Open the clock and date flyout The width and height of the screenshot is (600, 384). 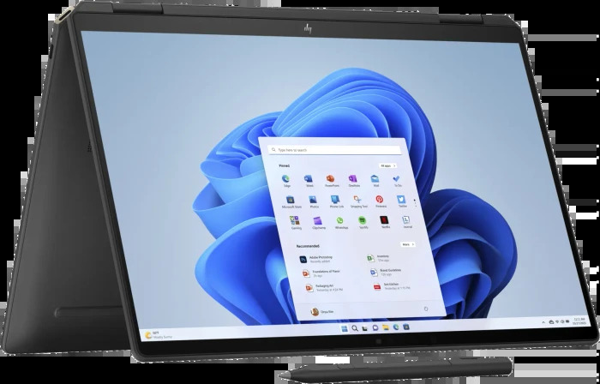pyautogui.click(x=579, y=321)
